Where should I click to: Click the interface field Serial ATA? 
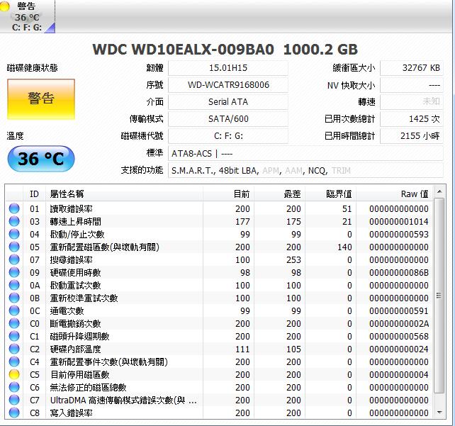click(x=228, y=102)
